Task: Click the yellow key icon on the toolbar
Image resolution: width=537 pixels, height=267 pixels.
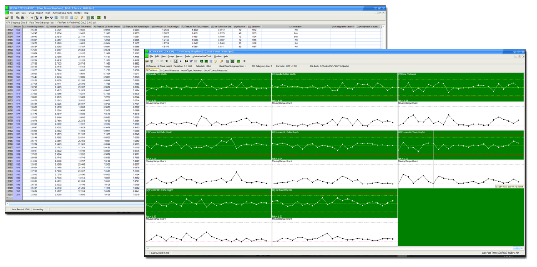Action: coord(82,18)
